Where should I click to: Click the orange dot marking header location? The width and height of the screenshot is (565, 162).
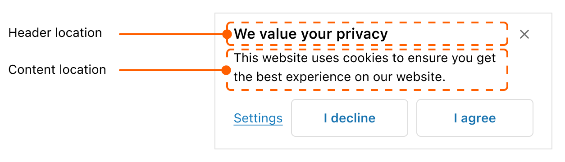click(227, 34)
